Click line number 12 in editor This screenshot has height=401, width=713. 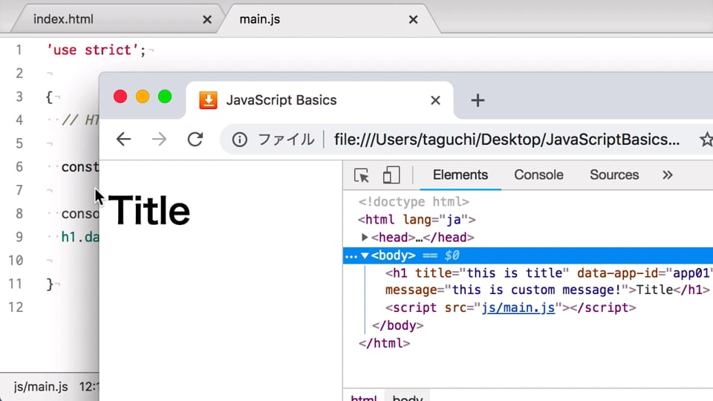(16, 307)
